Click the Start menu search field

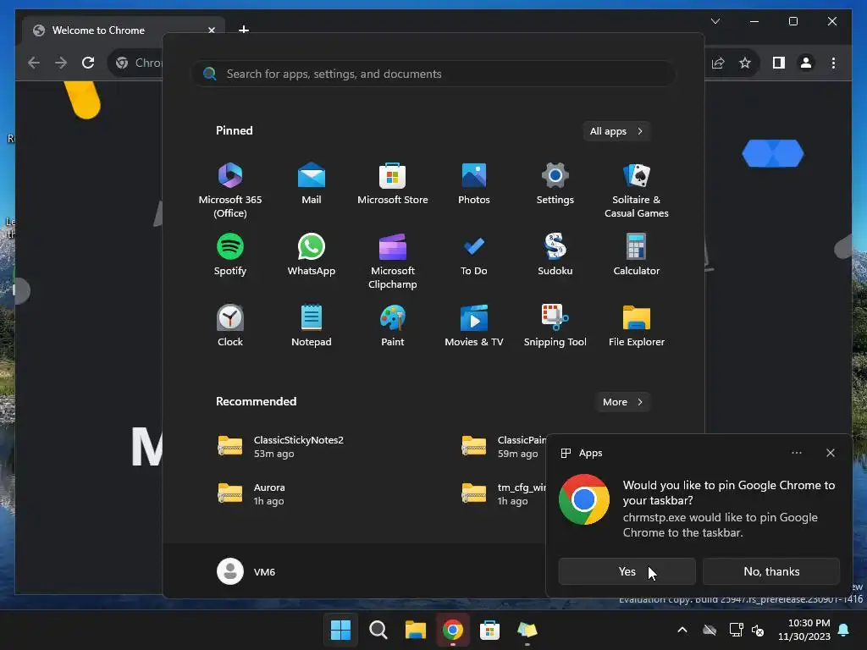[x=433, y=74]
